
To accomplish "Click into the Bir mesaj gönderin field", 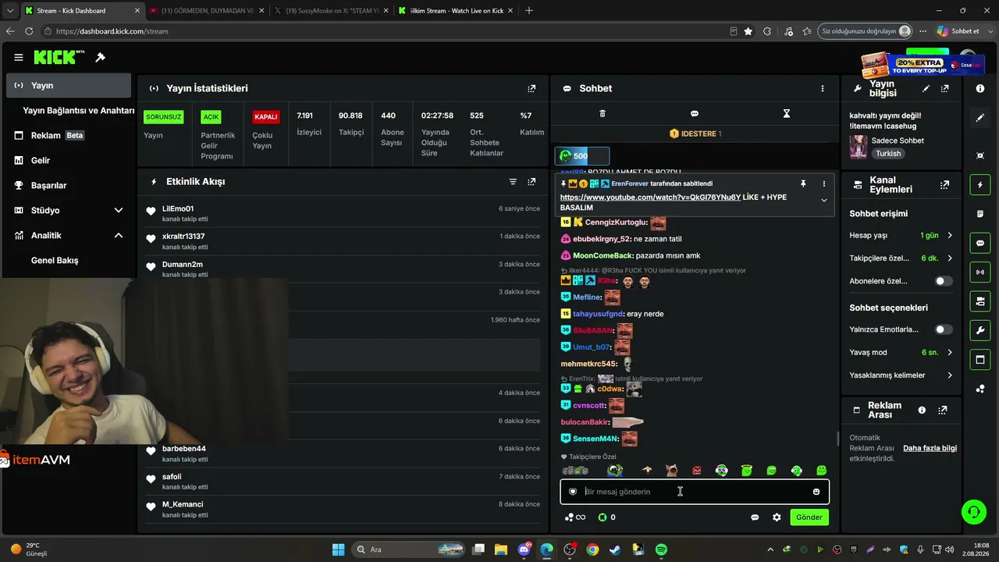I will (x=694, y=492).
